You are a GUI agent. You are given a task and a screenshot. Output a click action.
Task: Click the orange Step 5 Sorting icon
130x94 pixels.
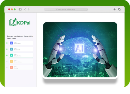(12, 67)
